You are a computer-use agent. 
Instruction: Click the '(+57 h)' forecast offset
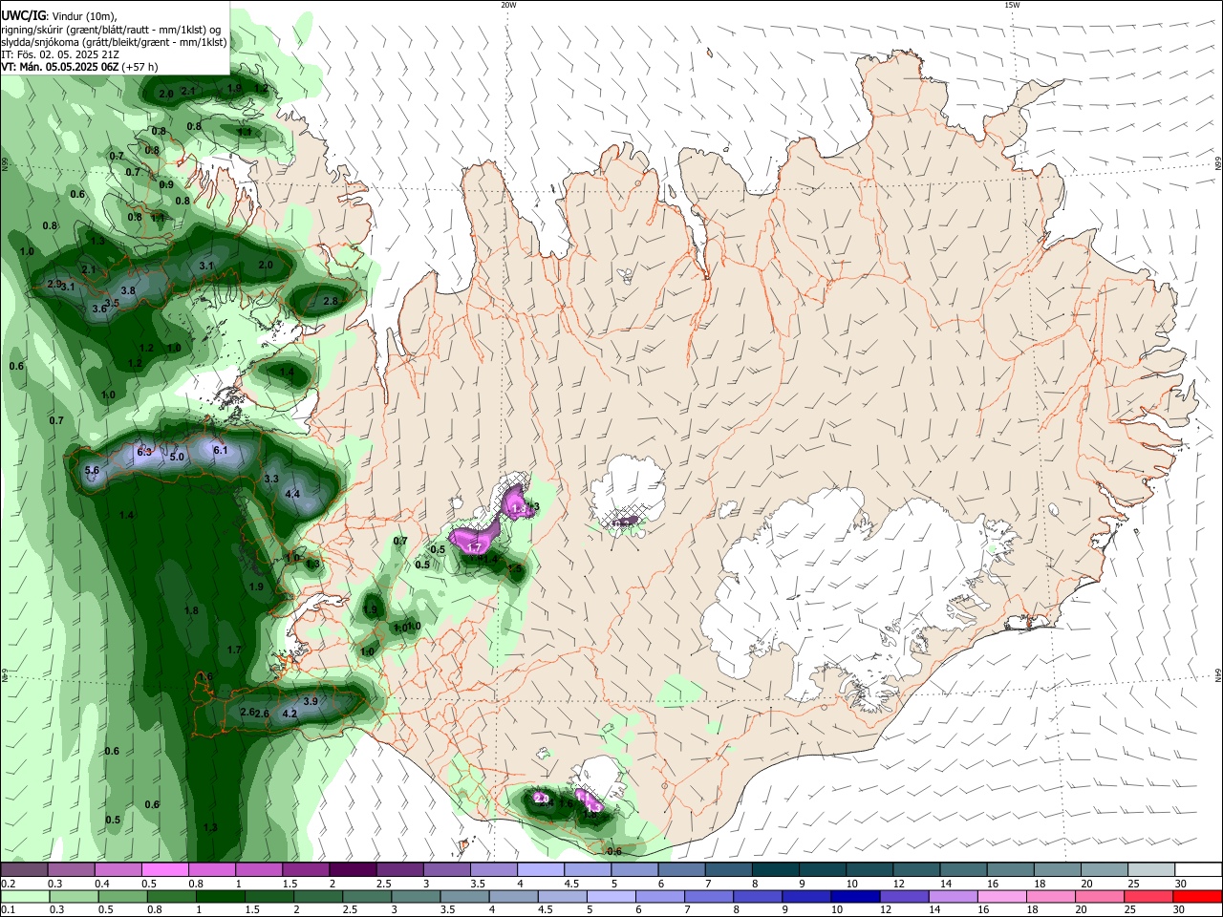139,67
